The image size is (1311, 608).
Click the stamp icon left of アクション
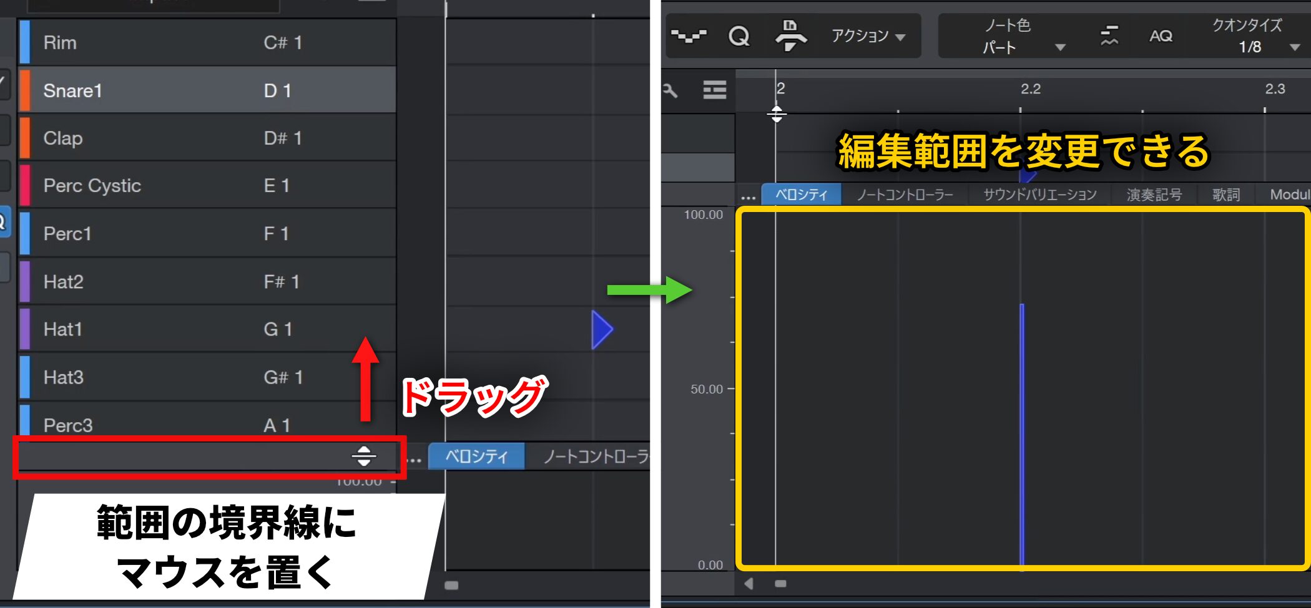point(790,36)
